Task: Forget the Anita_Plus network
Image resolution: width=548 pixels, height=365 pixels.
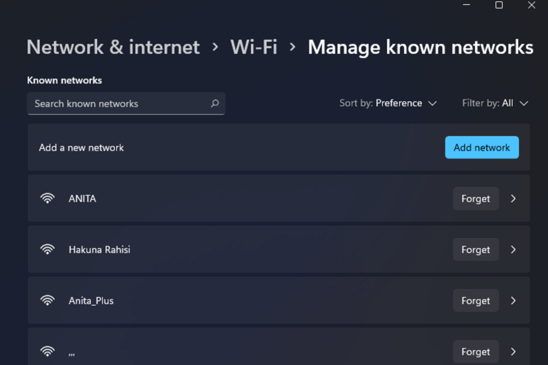Action: click(476, 300)
